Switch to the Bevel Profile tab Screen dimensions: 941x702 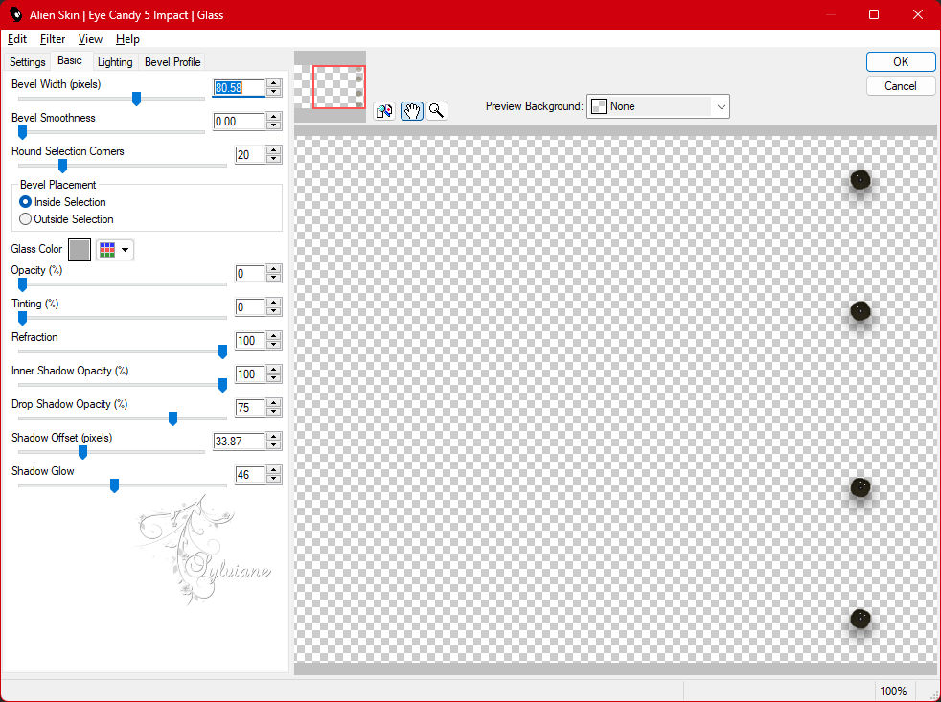click(172, 62)
